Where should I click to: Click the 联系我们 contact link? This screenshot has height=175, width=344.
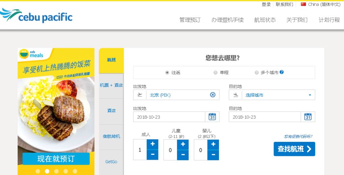point(284,4)
